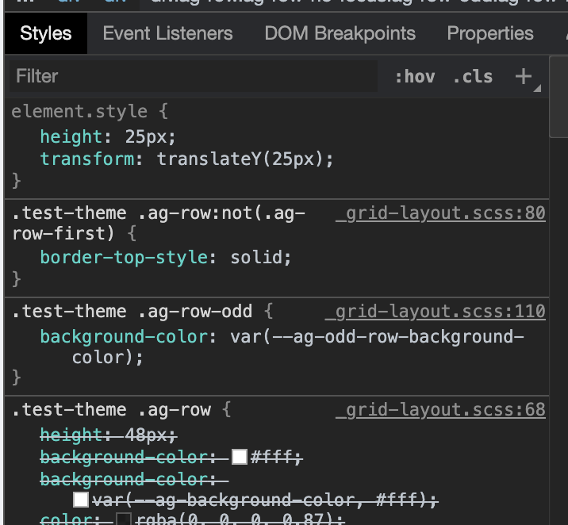
Task: Click the element.style selector
Action: (79, 111)
